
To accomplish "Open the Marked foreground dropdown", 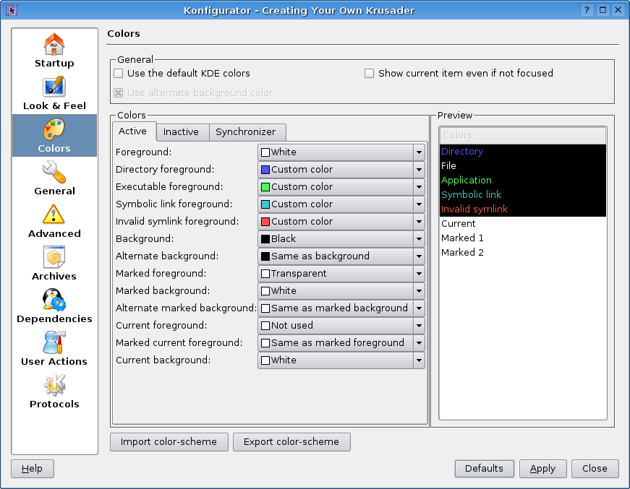I will click(341, 274).
